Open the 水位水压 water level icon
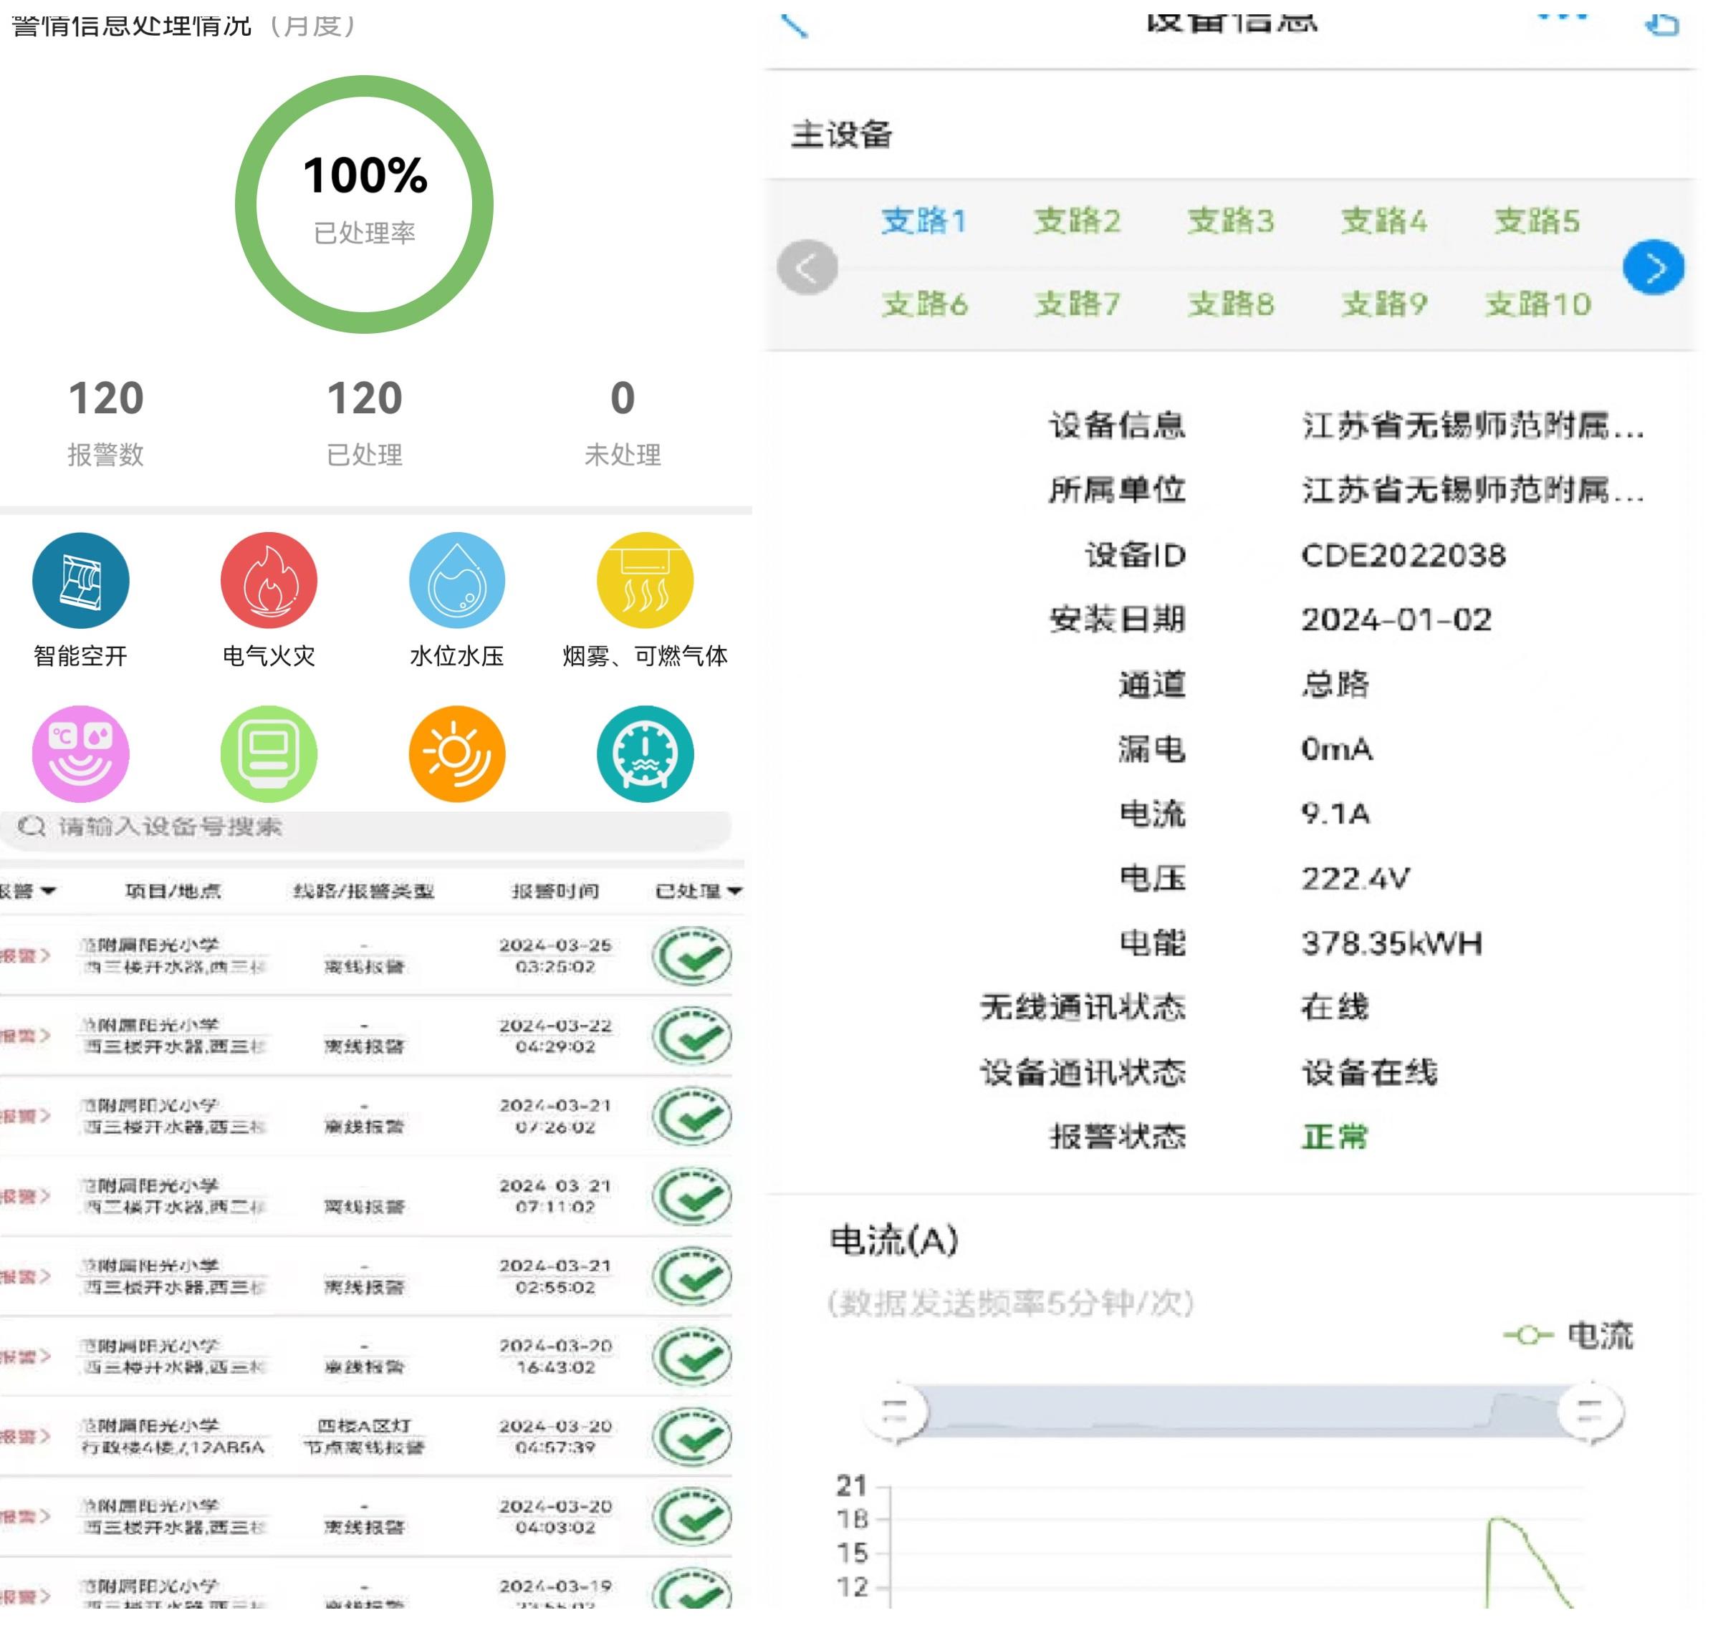The width and height of the screenshot is (1713, 1638). 457,581
